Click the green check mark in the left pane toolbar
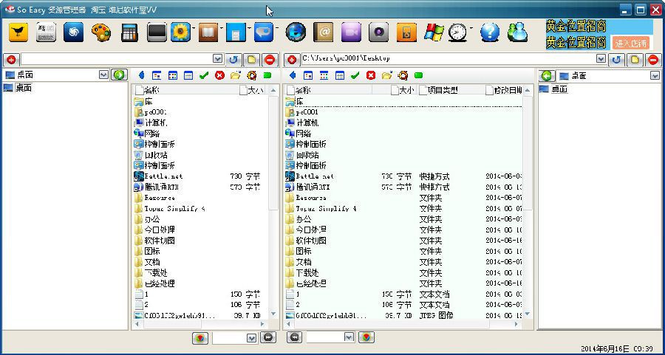Image resolution: width=665 pixels, height=355 pixels. click(204, 75)
